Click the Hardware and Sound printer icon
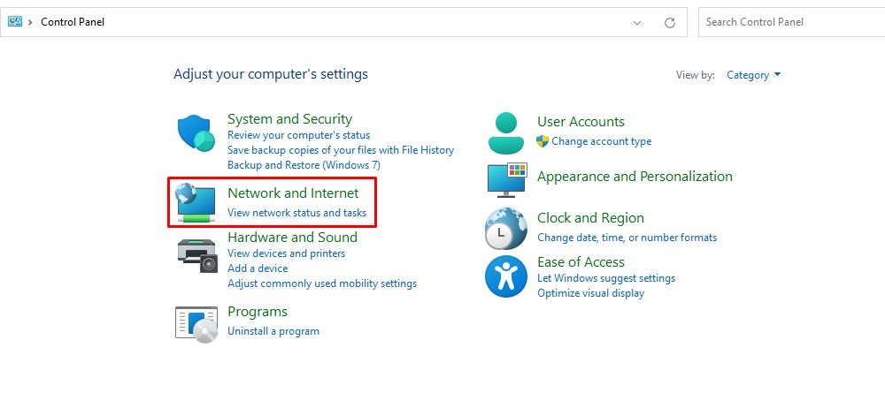This screenshot has width=885, height=408. (x=196, y=255)
